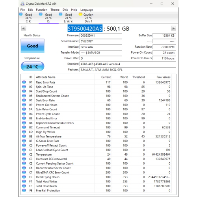Click status icon for Load/Unload Cycle Count
Viewport: 197px width, 197px height.
(24, 150)
